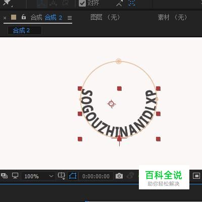Take a snapshot with the camera icon
The image size is (202, 202).
119,176
